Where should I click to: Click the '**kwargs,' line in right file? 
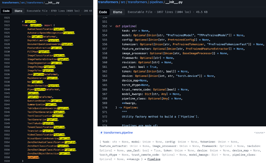click(x=129, y=103)
